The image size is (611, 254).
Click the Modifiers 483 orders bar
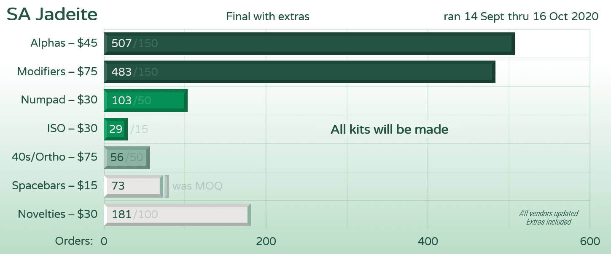tap(299, 72)
